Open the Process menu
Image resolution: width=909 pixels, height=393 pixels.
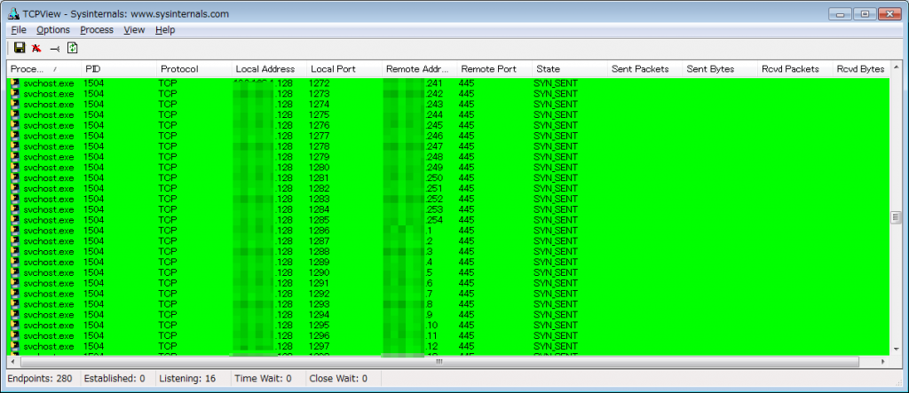point(97,30)
